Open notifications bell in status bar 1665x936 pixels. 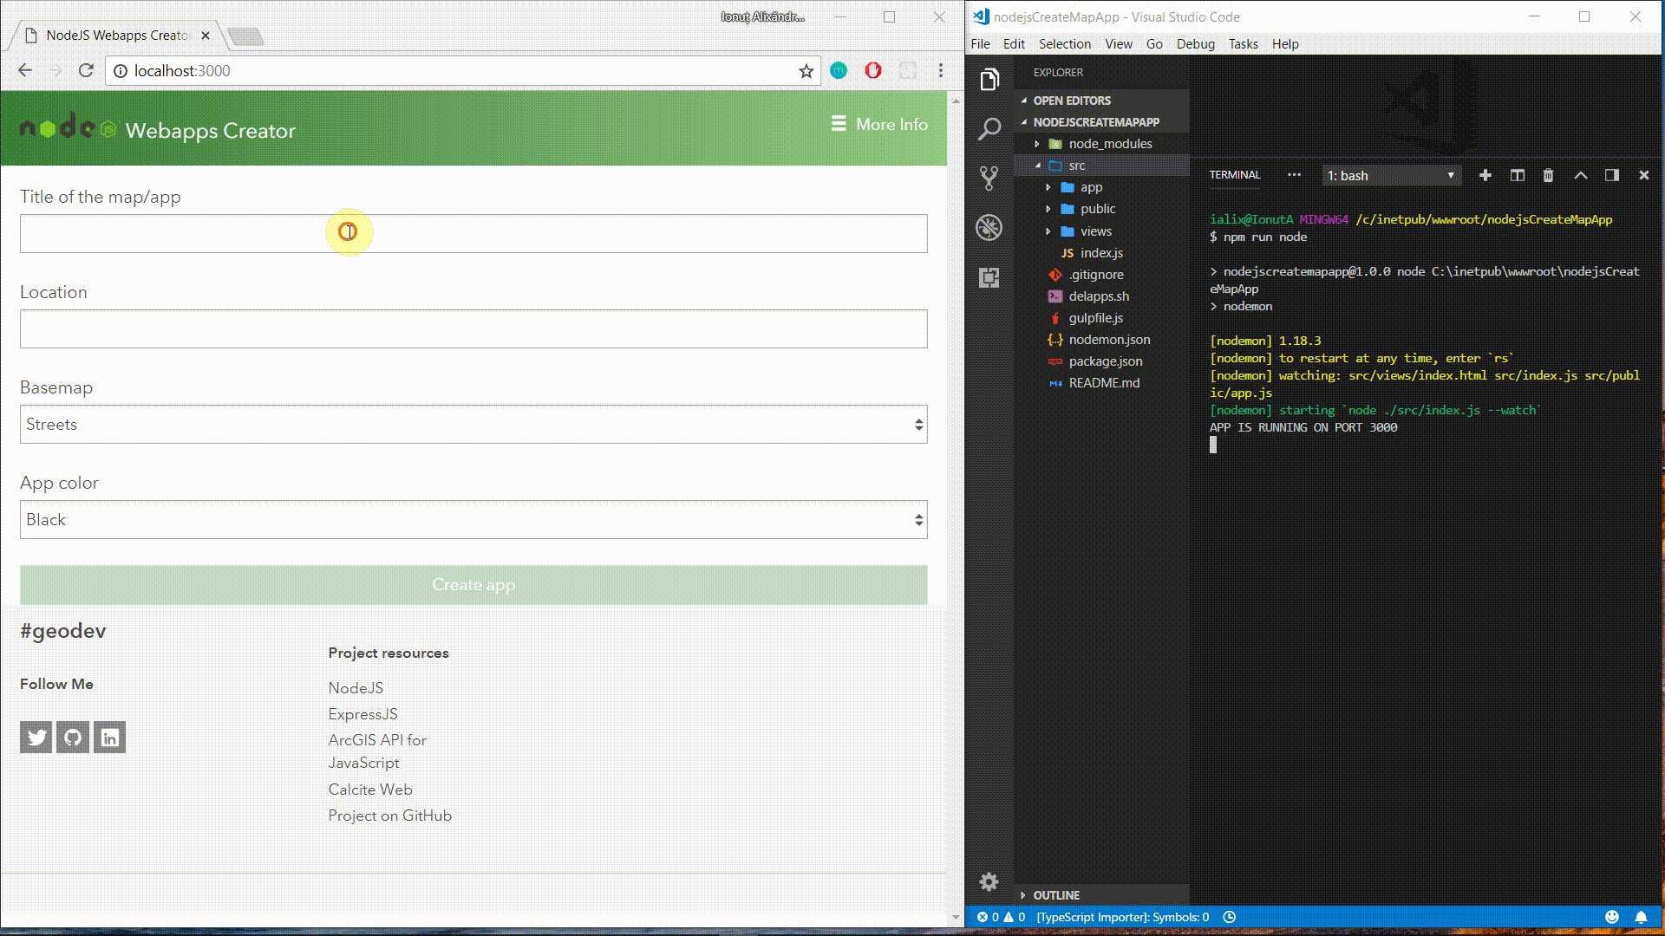coord(1641,917)
